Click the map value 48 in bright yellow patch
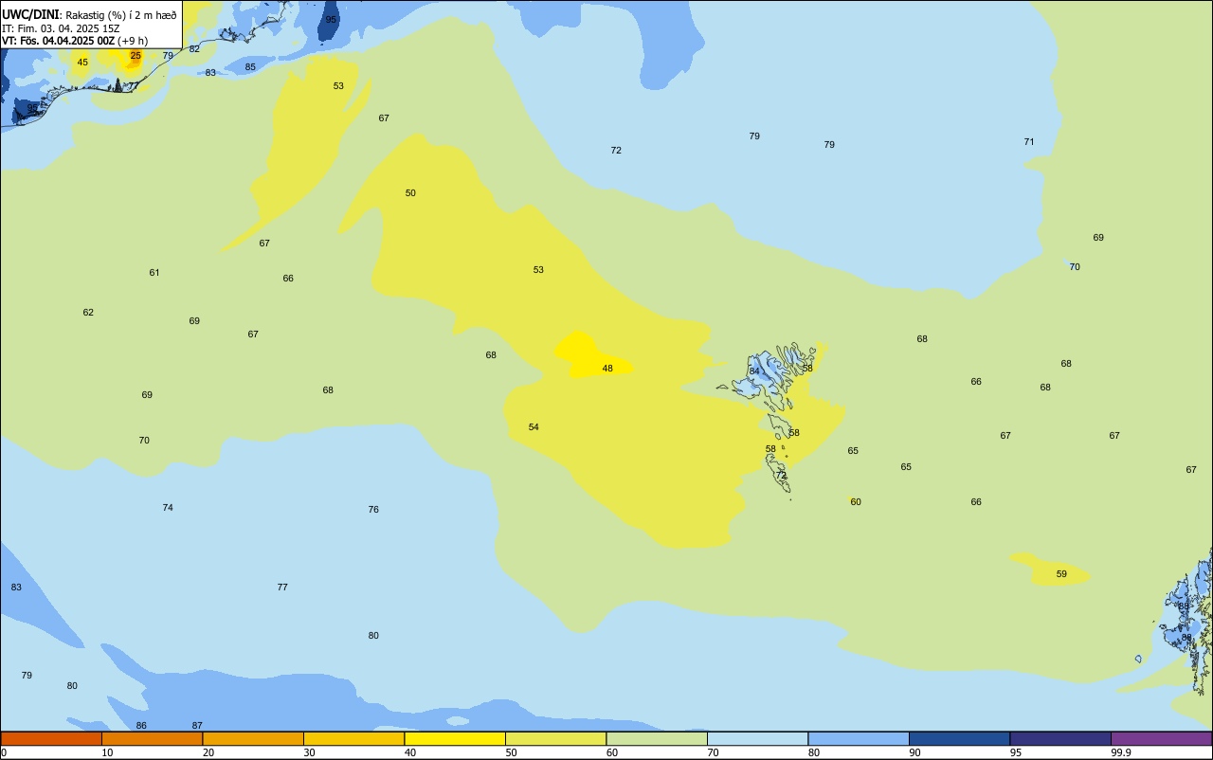1213x760 pixels. 607,369
